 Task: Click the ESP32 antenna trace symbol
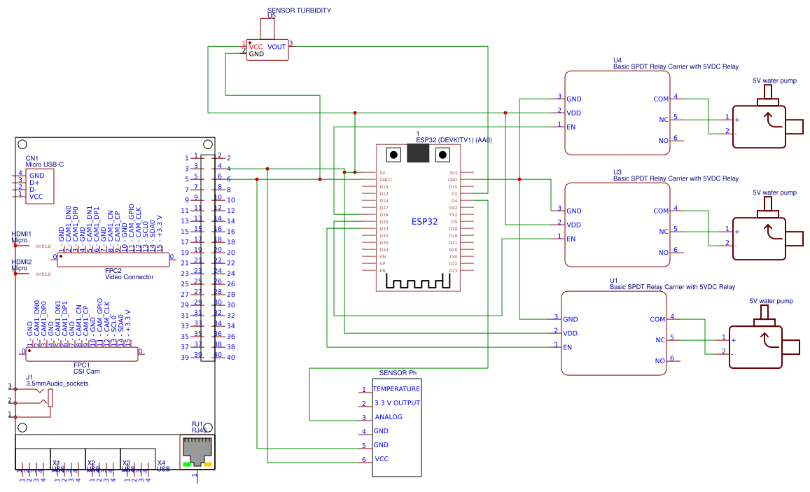[x=418, y=281]
